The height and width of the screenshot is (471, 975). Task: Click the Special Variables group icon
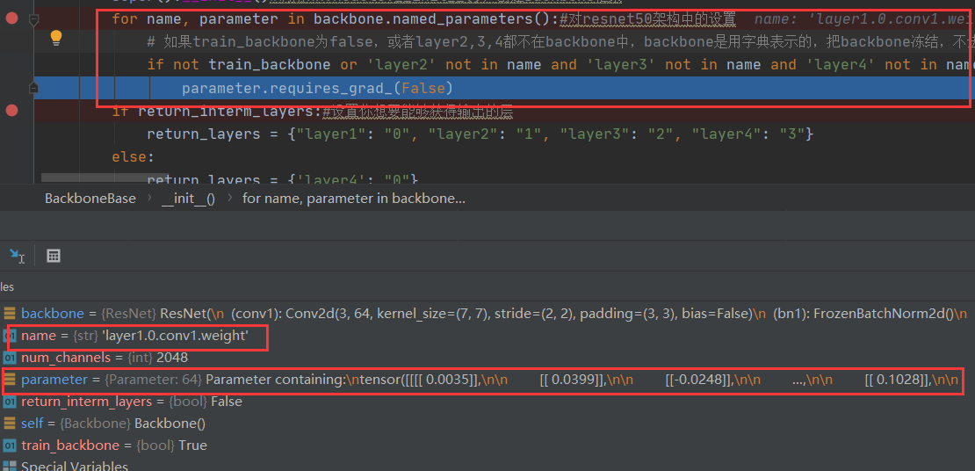pos(10,466)
